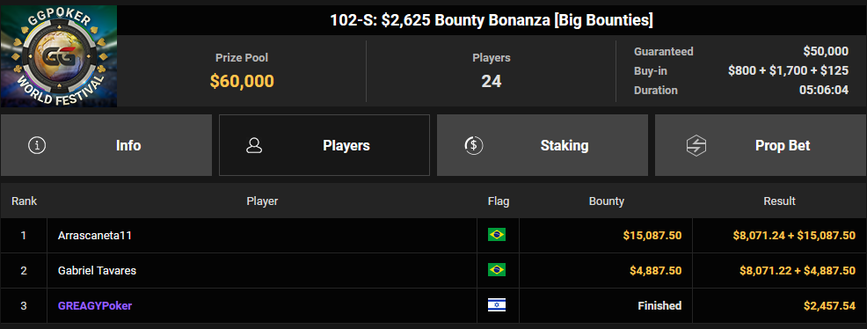
Task: Click the GGPoker World Festival logo
Action: click(x=59, y=56)
